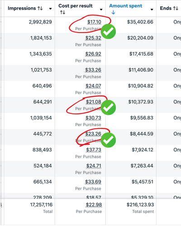Open the $25.32 cost per purchase link

click(93, 38)
